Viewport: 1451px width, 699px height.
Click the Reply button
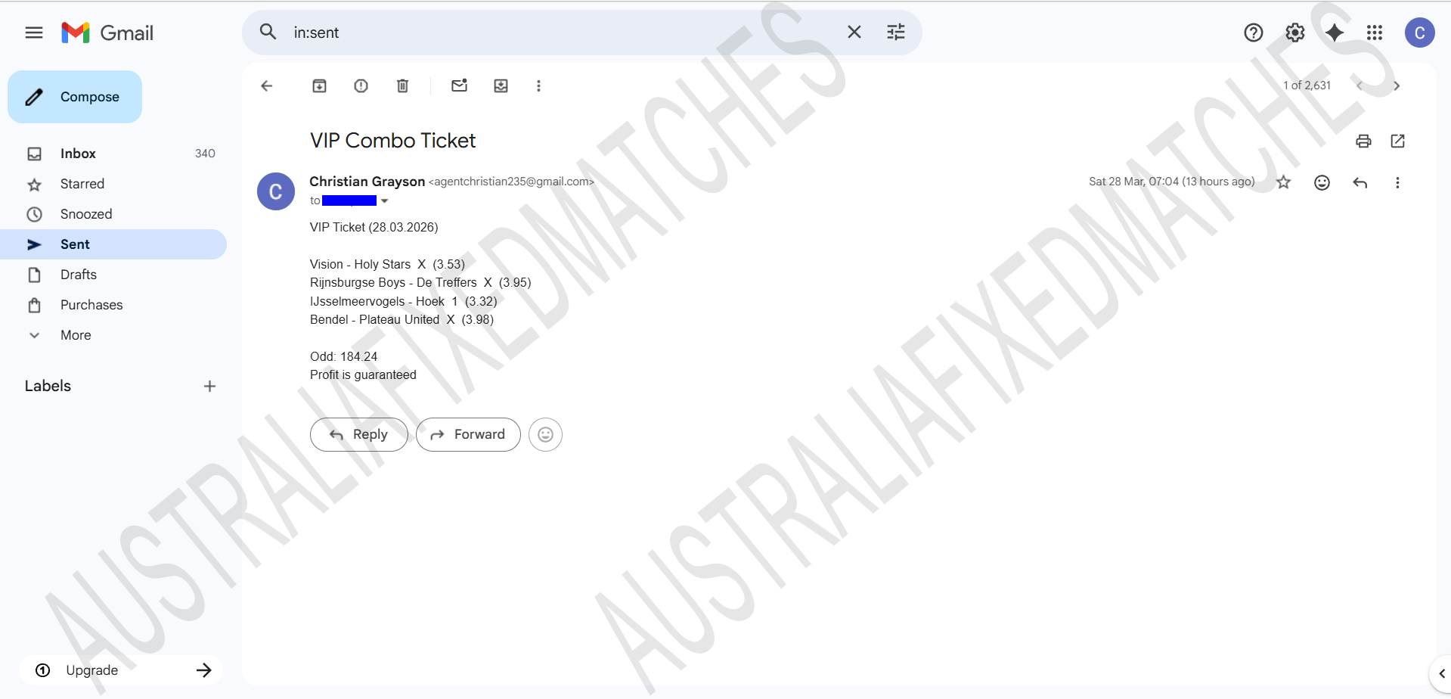(359, 434)
